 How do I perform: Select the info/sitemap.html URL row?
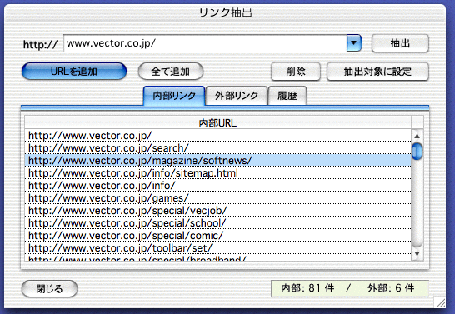[x=218, y=172]
